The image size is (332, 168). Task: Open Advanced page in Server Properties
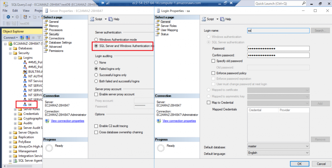[x=55, y=47]
